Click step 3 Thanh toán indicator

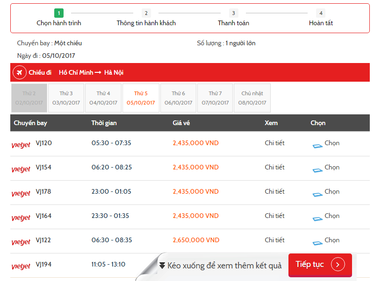click(x=233, y=18)
